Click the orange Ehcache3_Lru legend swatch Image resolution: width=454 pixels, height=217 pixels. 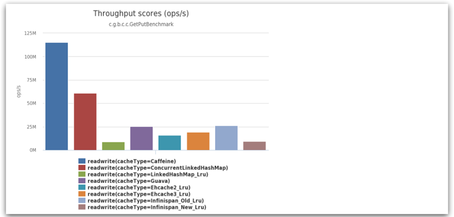pyautogui.click(x=82, y=194)
